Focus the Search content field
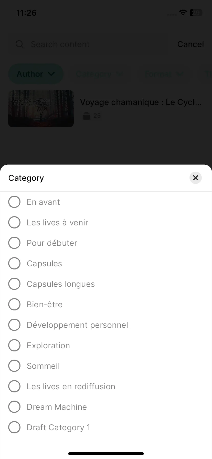The height and width of the screenshot is (459, 212). tap(88, 44)
